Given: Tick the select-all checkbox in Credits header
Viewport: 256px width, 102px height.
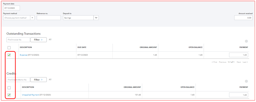Looking at the screenshot, I should [9, 88].
